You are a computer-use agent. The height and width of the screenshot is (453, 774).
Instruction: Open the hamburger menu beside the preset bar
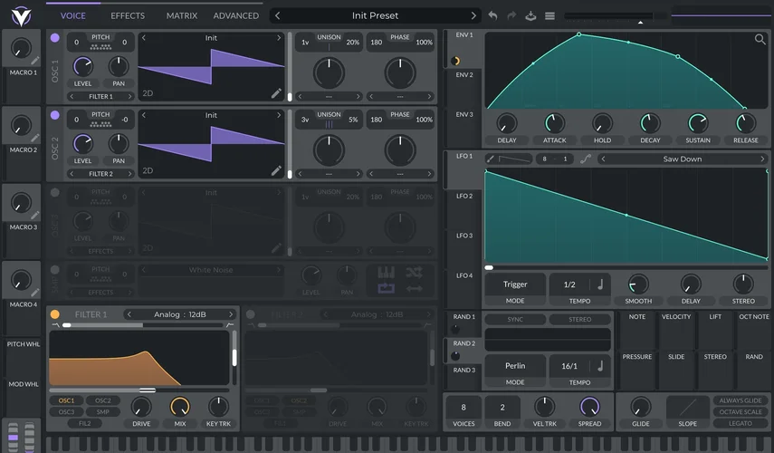pos(549,15)
